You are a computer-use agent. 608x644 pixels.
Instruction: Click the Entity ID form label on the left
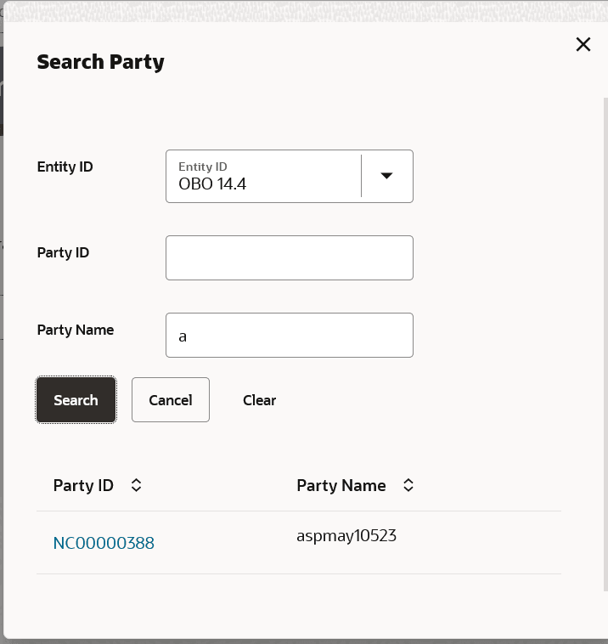(x=65, y=167)
